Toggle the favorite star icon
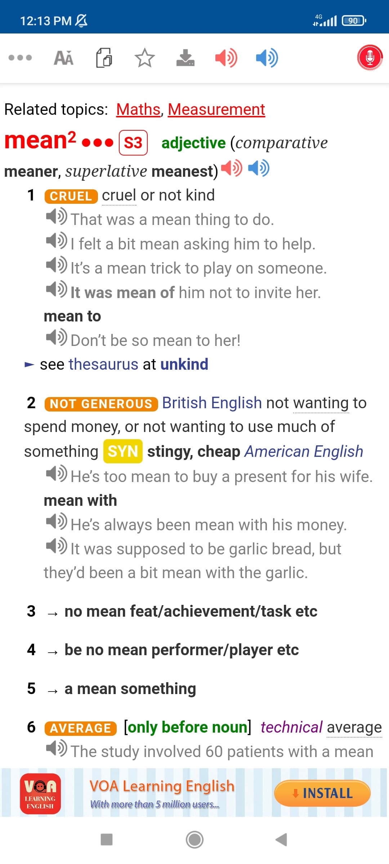This screenshot has height=864, width=389. [x=144, y=58]
